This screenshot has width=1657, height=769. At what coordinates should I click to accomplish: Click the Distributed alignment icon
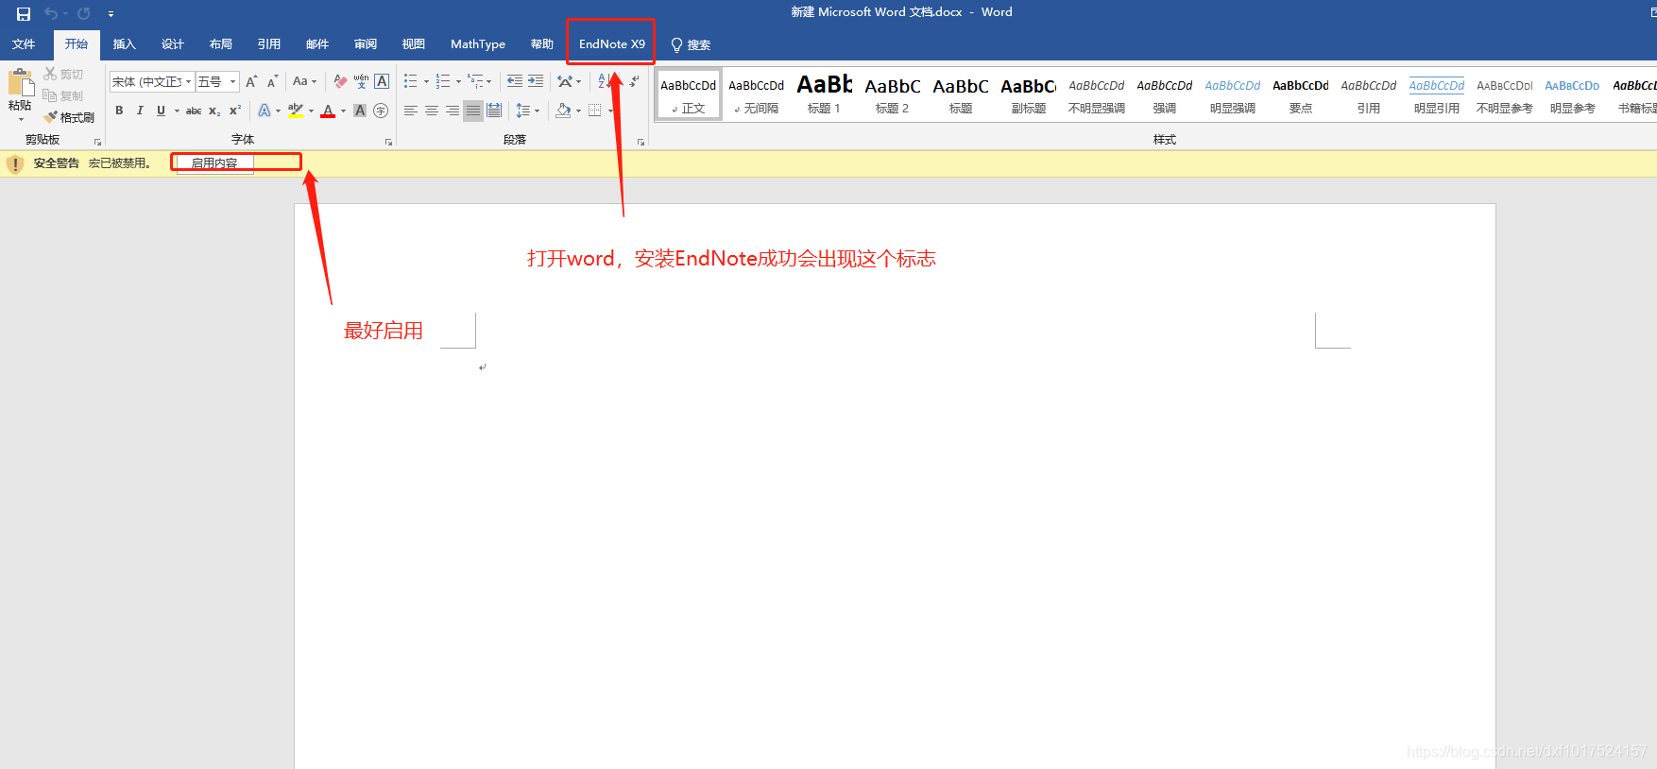(x=494, y=111)
